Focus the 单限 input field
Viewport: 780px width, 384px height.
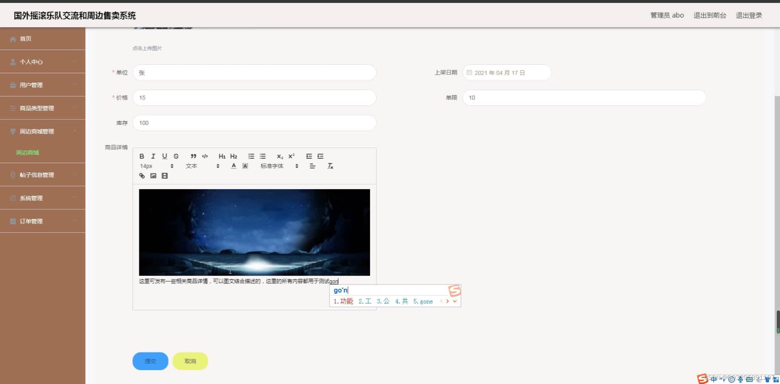point(584,97)
